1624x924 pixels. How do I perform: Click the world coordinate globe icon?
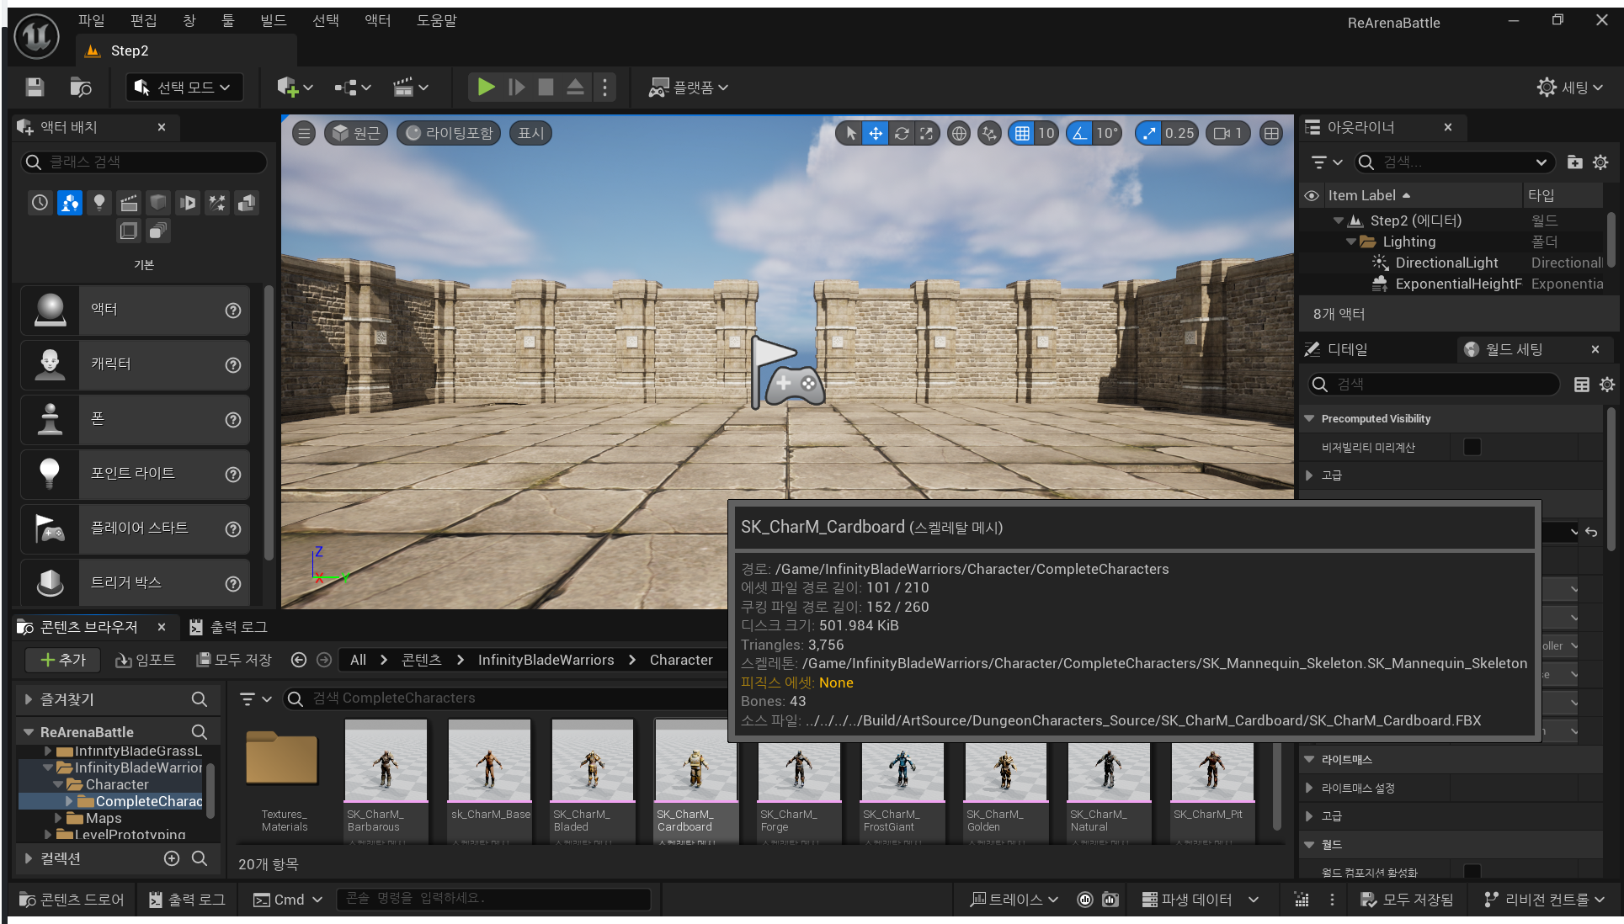point(958,133)
